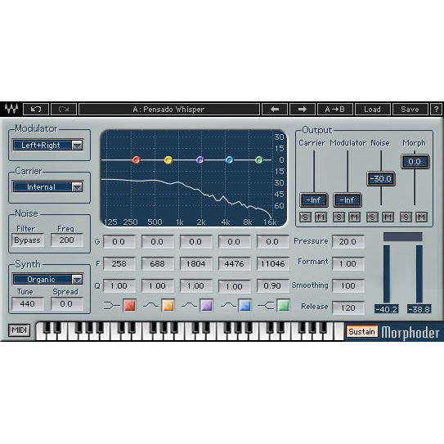Click frequency field showing 1804
The width and height of the screenshot is (444, 444).
click(x=196, y=263)
